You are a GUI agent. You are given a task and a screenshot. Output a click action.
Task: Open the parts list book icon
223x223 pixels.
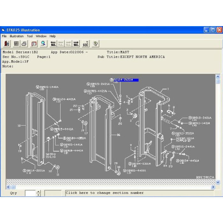pyautogui.click(x=34, y=44)
